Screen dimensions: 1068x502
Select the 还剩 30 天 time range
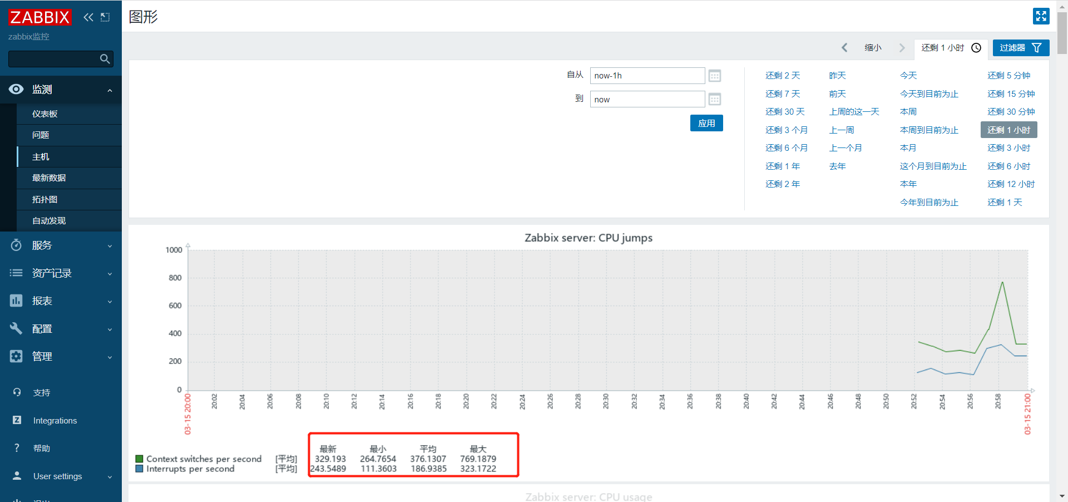pos(785,112)
